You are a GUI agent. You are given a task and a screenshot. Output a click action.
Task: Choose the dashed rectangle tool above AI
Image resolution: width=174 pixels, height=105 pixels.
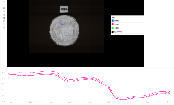click(x=4, y=8)
